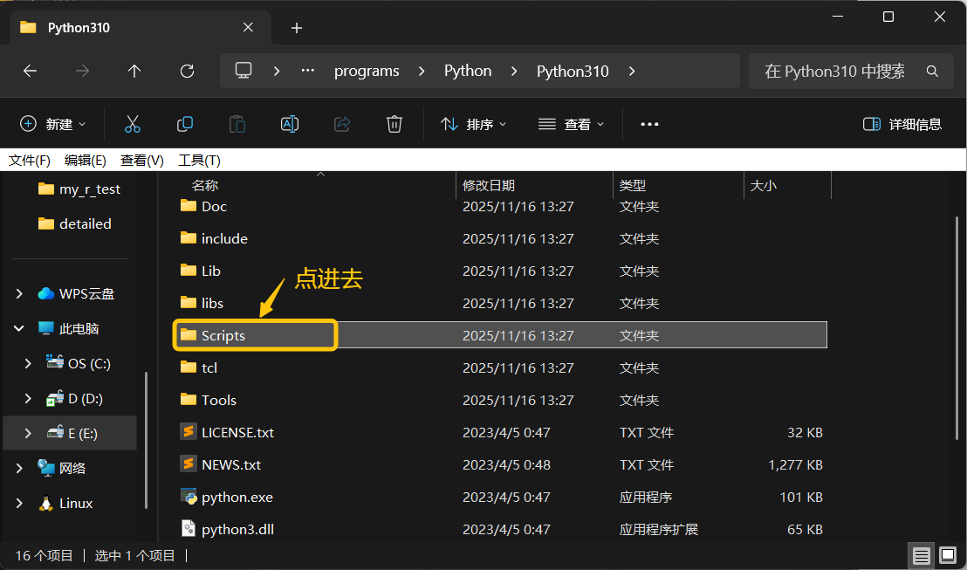This screenshot has height=570, width=967.
Task: Click the Delete trash can icon
Action: coord(394,124)
